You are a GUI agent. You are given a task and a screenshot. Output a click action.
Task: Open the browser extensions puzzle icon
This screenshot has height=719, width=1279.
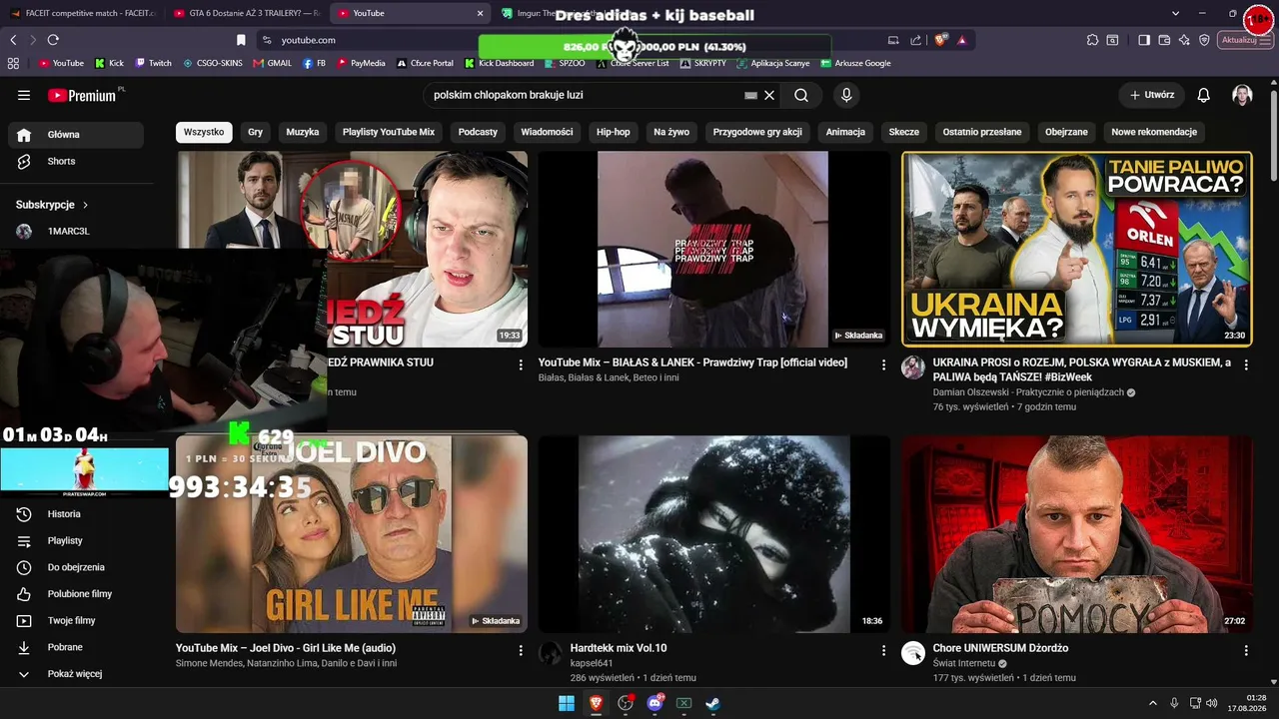point(1092,40)
